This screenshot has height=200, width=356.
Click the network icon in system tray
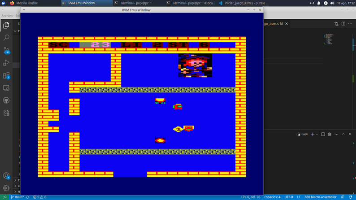coord(312,3)
